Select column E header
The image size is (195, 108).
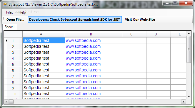tap(178, 34)
